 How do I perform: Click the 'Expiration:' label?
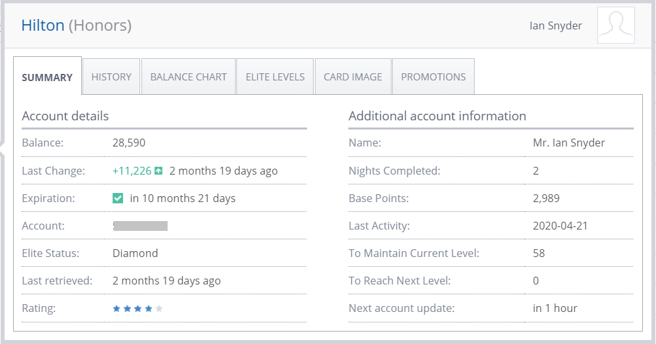[48, 199]
